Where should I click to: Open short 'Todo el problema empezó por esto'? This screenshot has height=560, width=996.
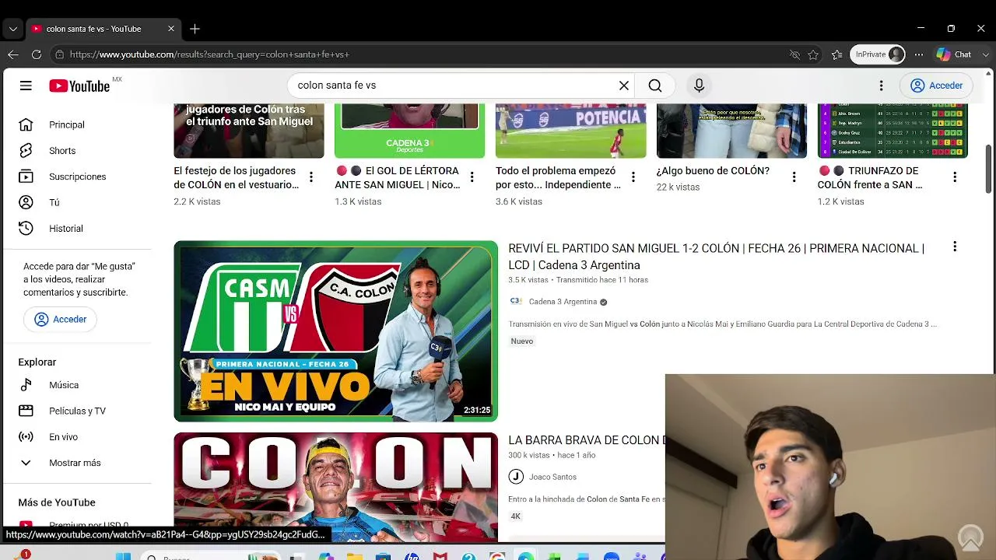pos(558,178)
